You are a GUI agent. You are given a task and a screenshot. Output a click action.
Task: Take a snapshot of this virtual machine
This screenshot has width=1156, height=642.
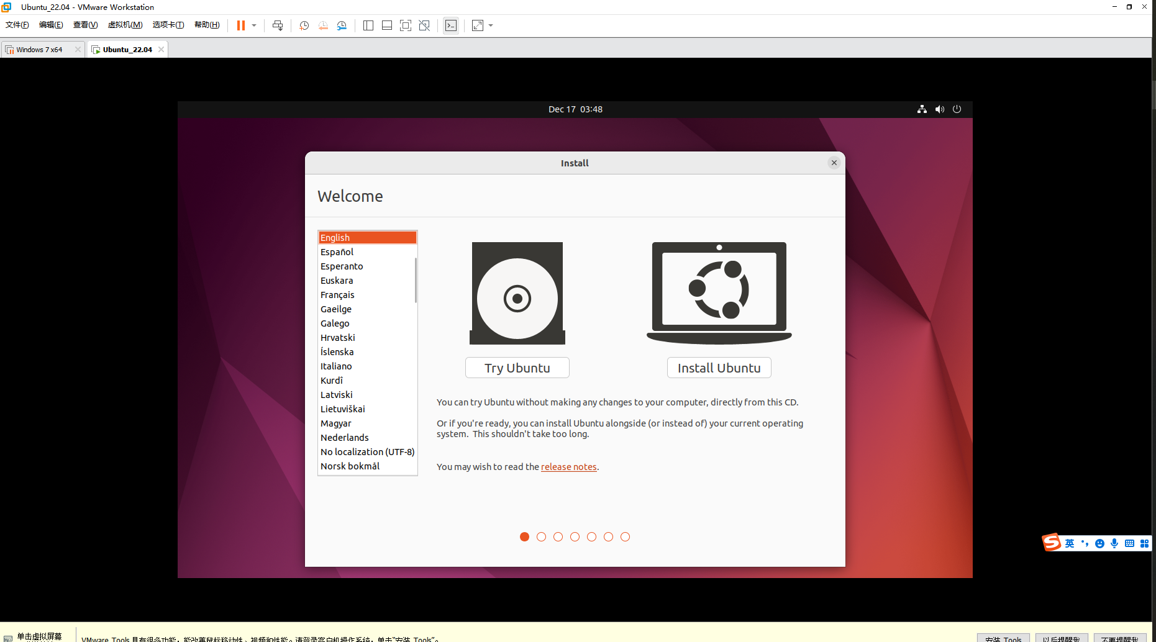click(x=304, y=25)
